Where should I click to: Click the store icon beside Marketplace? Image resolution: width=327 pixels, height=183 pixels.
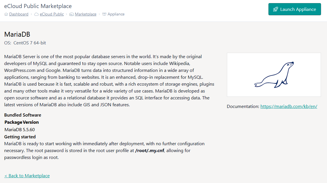coord(71,14)
